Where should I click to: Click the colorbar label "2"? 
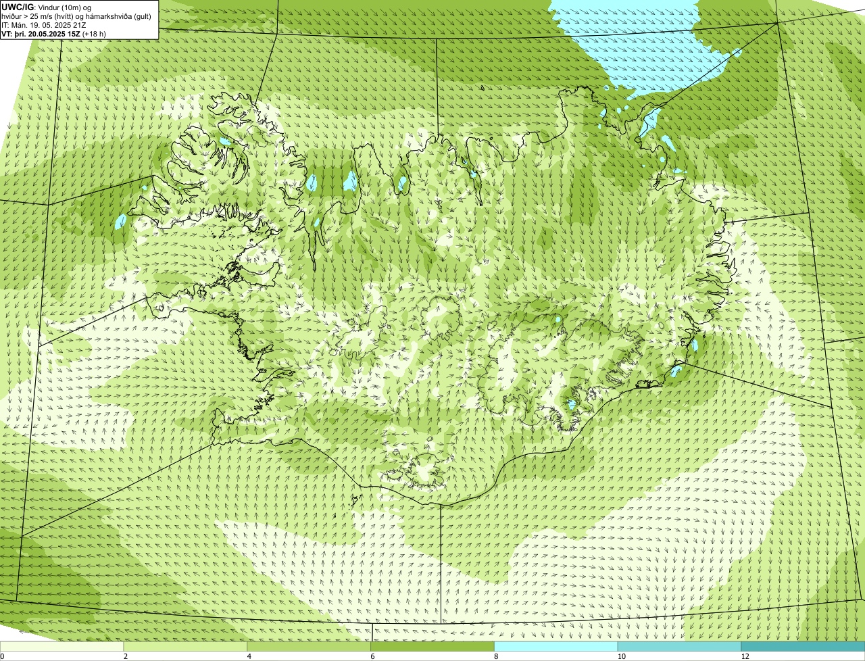126,656
